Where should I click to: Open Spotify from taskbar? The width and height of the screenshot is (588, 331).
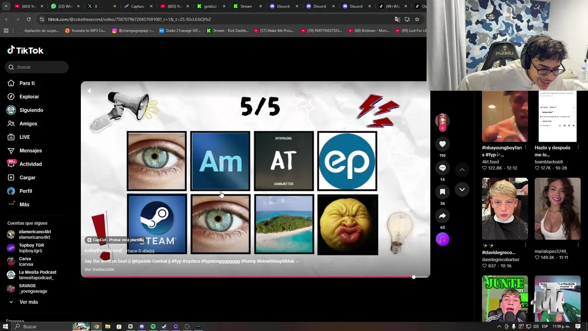click(x=153, y=326)
